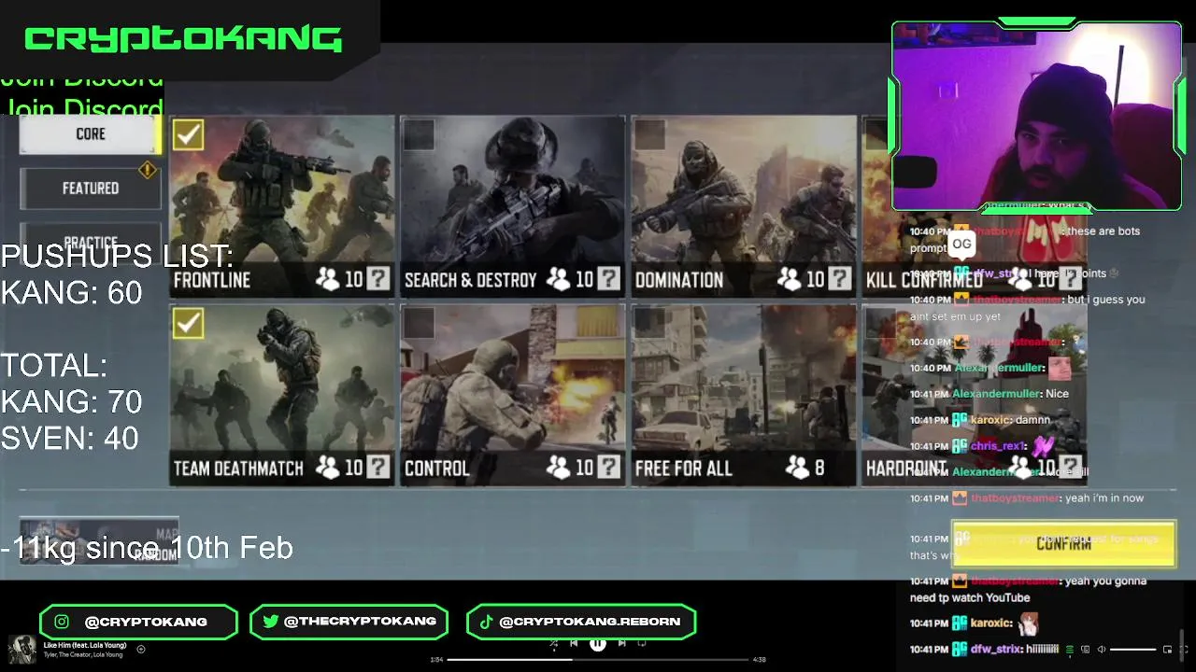Pause the currently playing song
This screenshot has height=672, width=1196.
[598, 643]
